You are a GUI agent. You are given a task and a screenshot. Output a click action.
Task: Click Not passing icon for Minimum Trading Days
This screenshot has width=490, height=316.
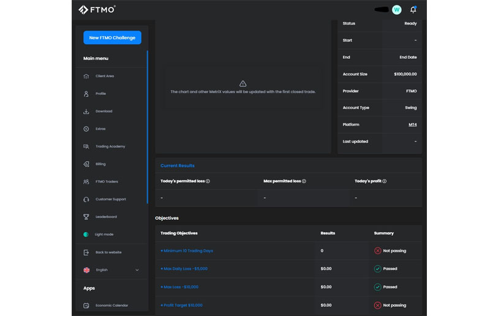pyautogui.click(x=377, y=250)
